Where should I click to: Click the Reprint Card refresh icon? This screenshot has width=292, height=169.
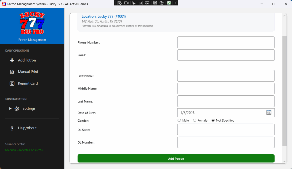(12, 84)
